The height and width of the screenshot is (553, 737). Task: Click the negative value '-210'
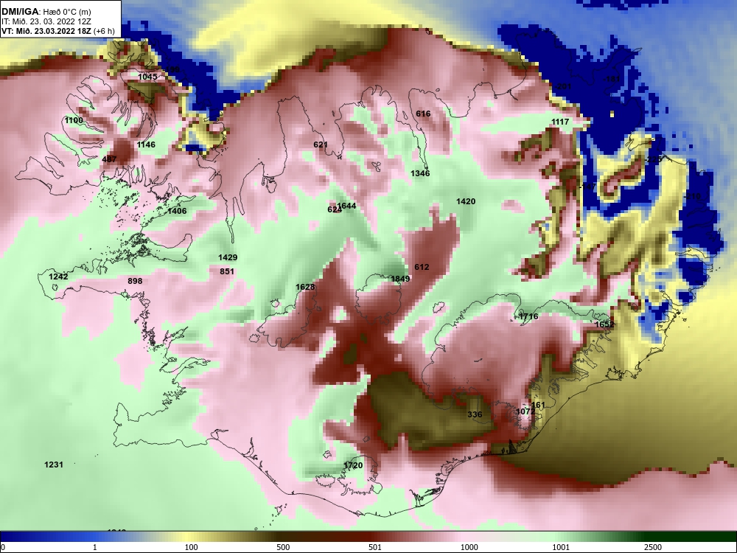click(692, 197)
